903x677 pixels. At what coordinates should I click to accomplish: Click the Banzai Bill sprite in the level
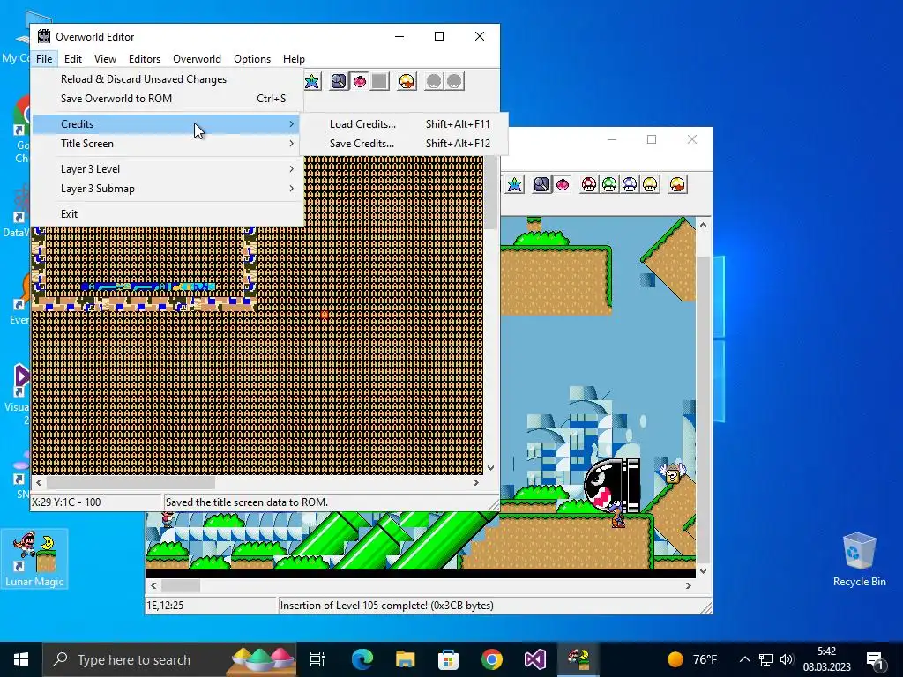pyautogui.click(x=612, y=484)
